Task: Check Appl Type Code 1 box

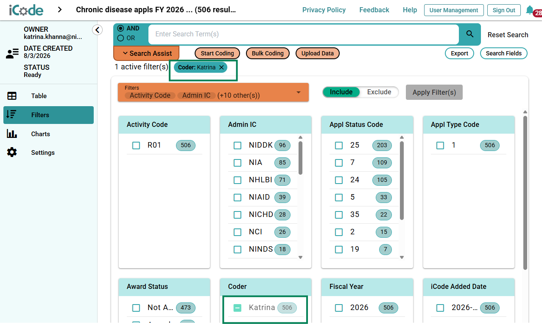Action: (440, 146)
